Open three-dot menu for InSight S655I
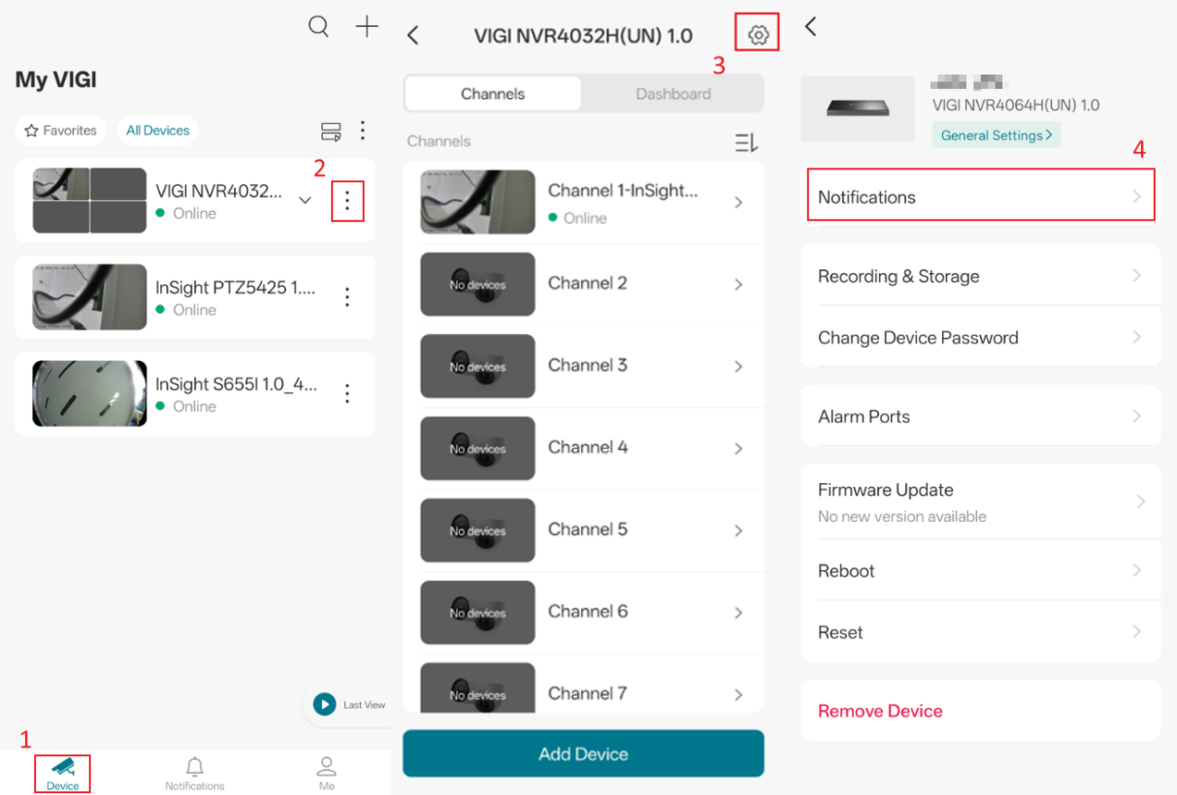 pos(347,393)
